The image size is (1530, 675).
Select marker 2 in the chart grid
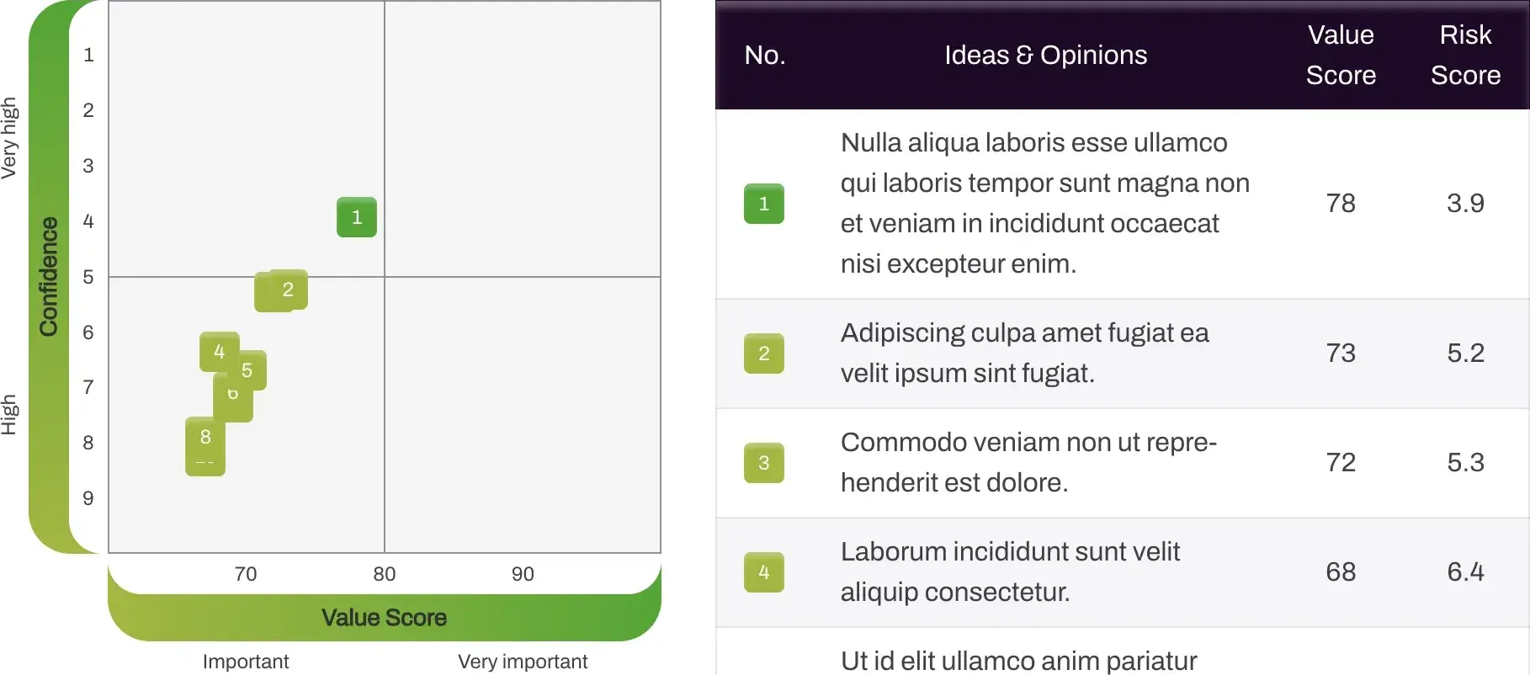click(x=289, y=290)
